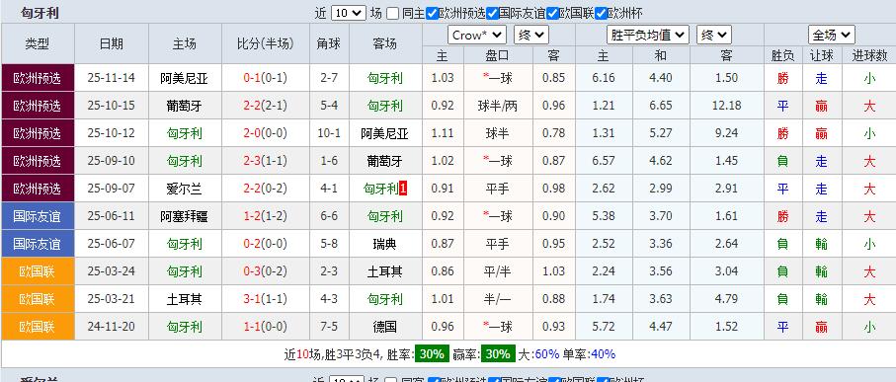This screenshot has height=382, width=896.
Task: Click the 匈牙利 section title
Action: tap(40, 13)
